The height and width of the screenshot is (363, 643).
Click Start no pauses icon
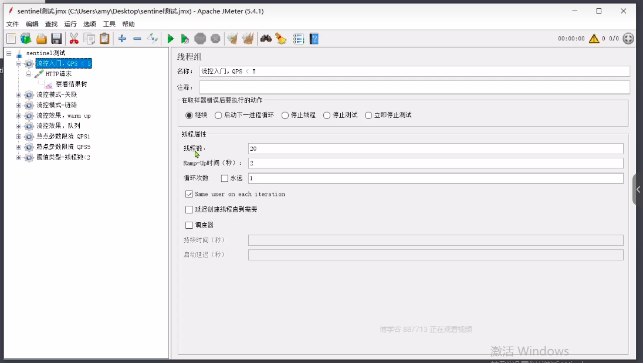(185, 39)
